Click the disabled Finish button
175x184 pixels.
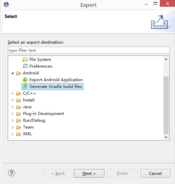122,173
